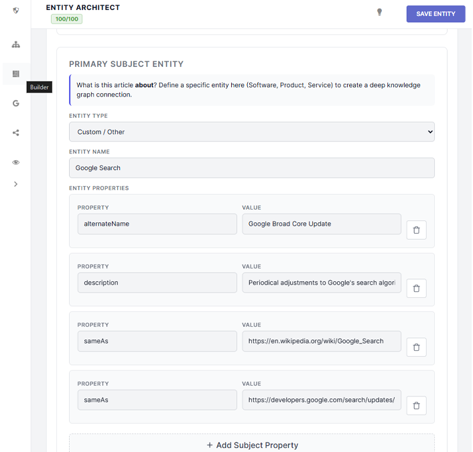Select the Builder grid icon in sidebar
The height and width of the screenshot is (452, 473).
pyautogui.click(x=16, y=74)
